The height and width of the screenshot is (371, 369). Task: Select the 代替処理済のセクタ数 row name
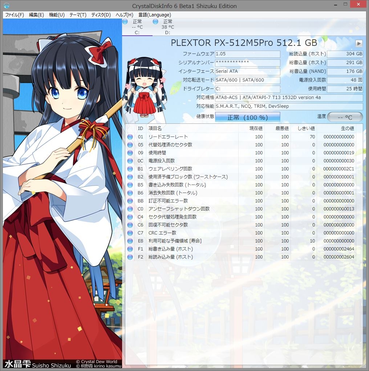(170, 145)
